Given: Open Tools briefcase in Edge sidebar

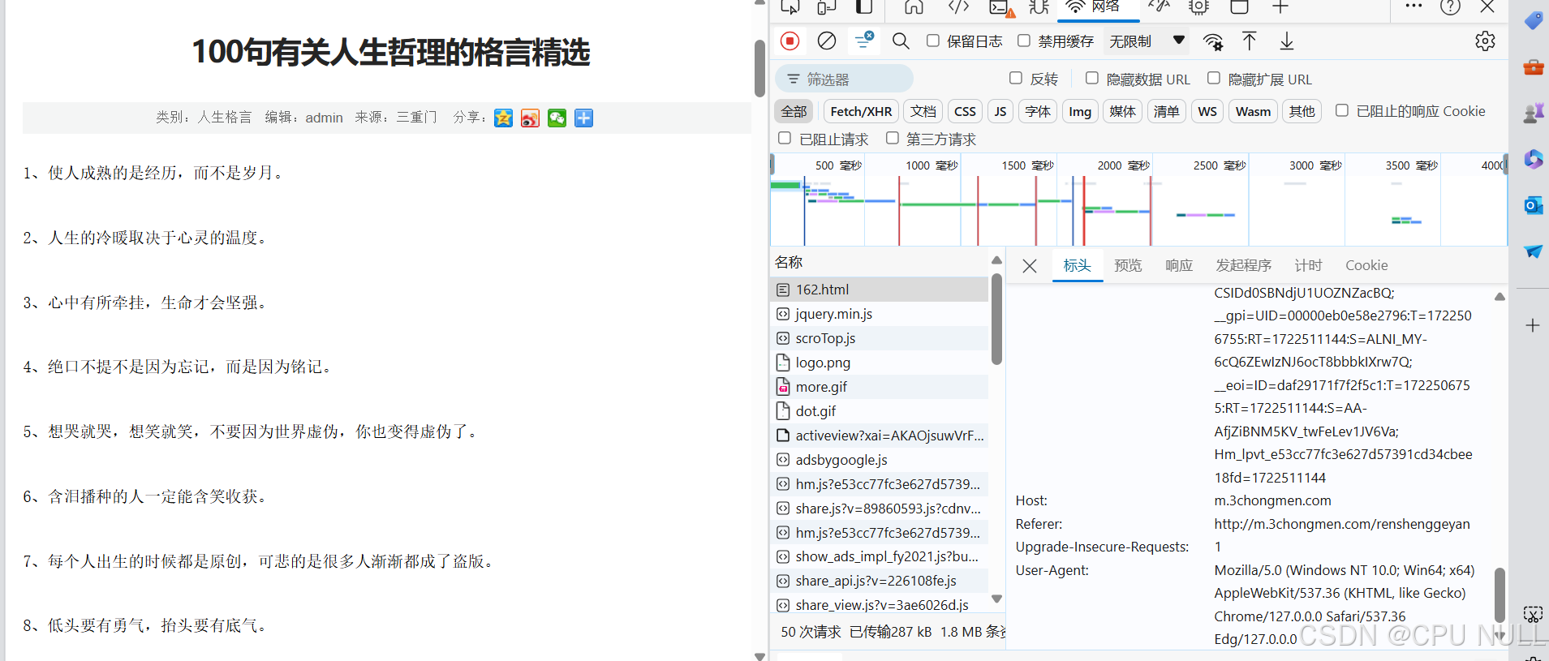Looking at the screenshot, I should 1533,67.
